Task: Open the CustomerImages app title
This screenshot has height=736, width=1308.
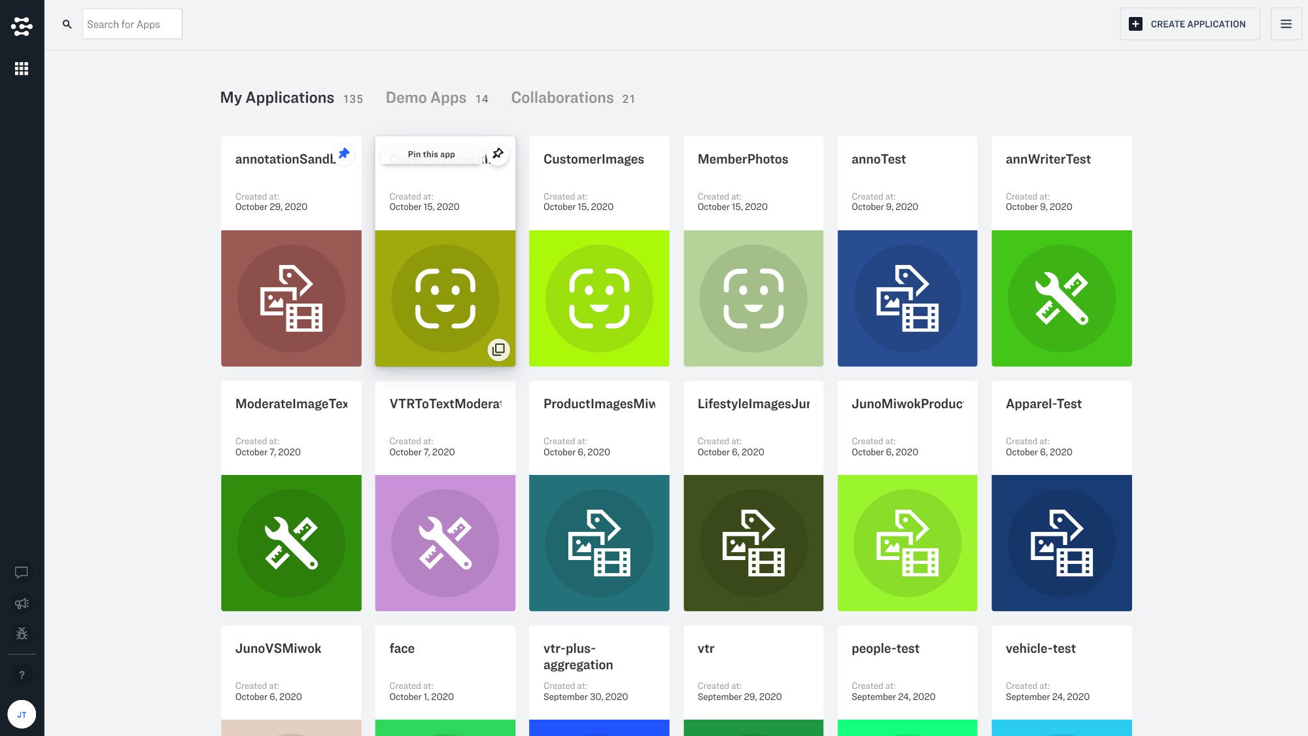Action: tap(593, 159)
